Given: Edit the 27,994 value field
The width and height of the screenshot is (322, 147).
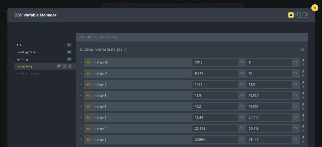Looking at the screenshot, I should [x=215, y=140].
